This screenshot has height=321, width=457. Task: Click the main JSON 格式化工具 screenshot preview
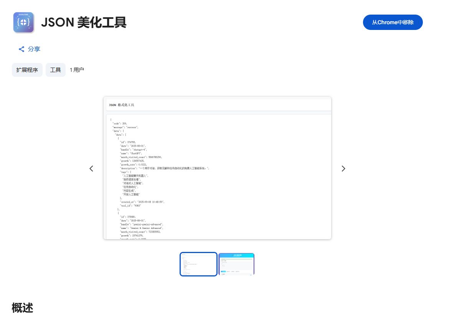pyautogui.click(x=218, y=168)
